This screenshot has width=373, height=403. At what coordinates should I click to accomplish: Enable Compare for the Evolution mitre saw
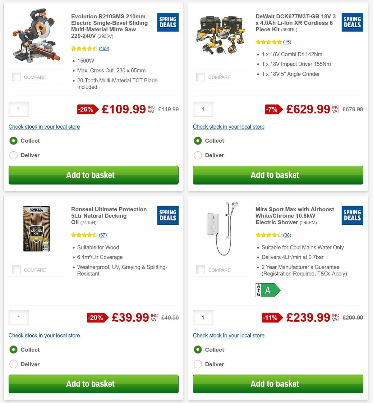pyautogui.click(x=16, y=77)
